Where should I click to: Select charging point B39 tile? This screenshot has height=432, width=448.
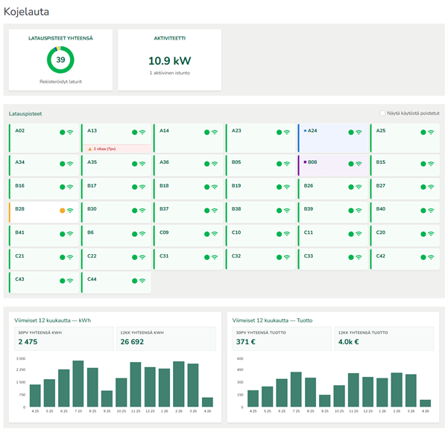332,210
